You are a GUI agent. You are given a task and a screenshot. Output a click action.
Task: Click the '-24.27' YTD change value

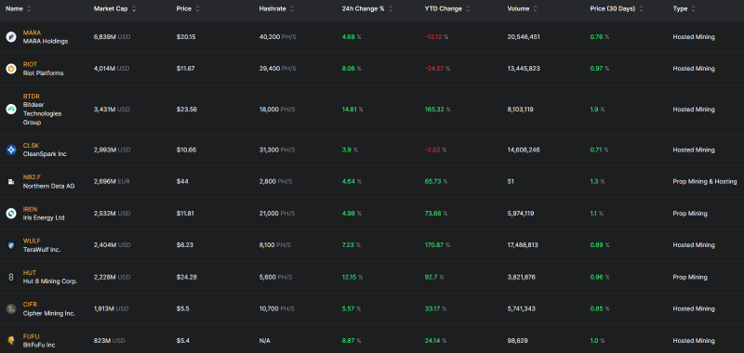[x=434, y=69]
